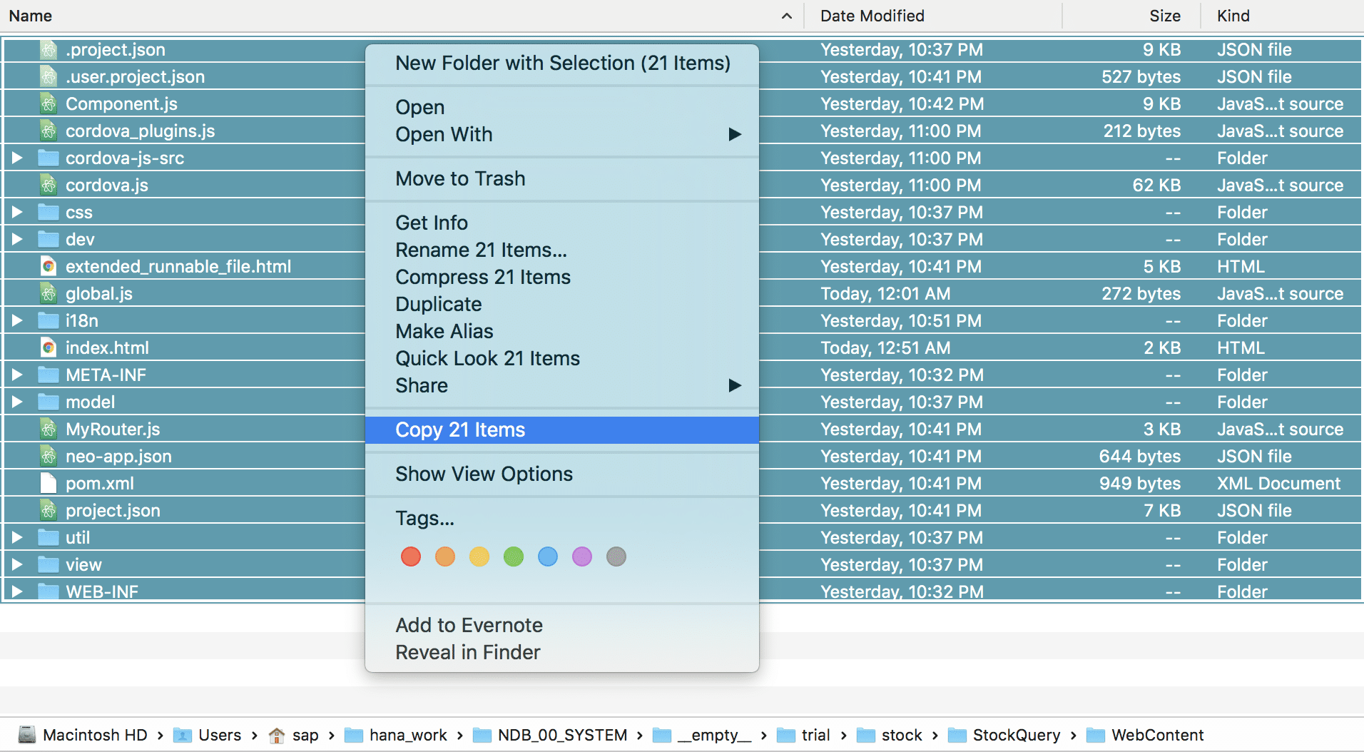Click the pom.xml document icon

tap(49, 484)
